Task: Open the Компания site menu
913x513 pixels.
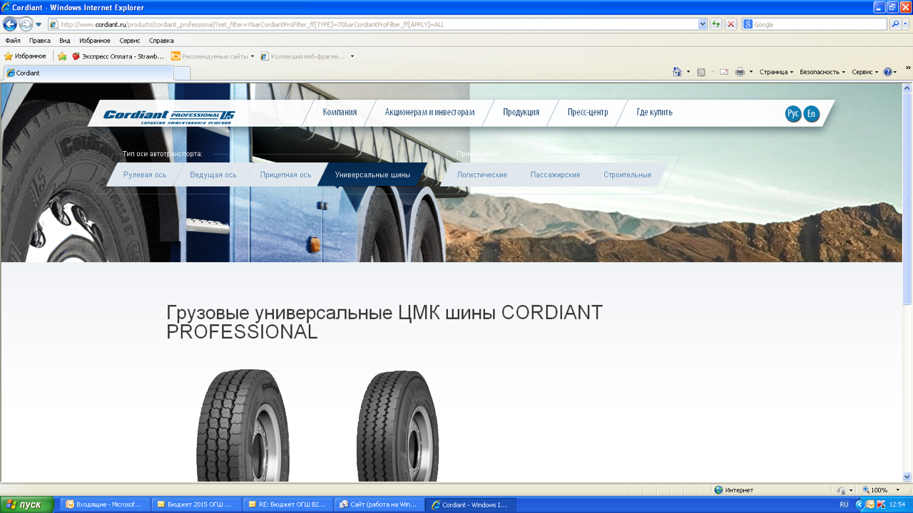Action: pyautogui.click(x=340, y=112)
